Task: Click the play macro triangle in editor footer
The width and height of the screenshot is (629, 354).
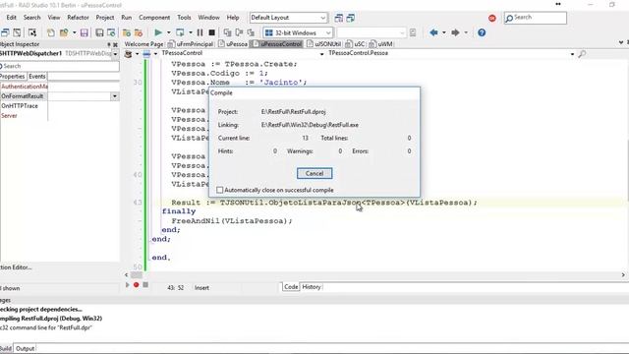Action: (127, 284)
